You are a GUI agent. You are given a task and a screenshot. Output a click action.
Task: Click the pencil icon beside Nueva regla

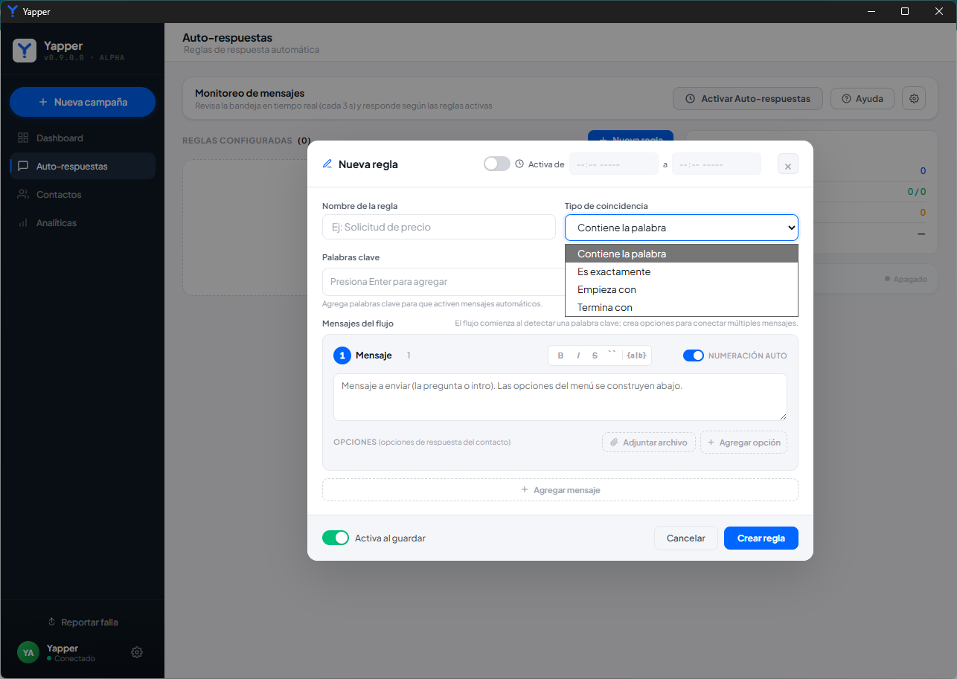(x=327, y=164)
